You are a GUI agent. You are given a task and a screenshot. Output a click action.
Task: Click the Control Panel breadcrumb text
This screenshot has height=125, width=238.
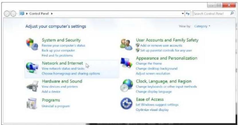tap(39, 14)
